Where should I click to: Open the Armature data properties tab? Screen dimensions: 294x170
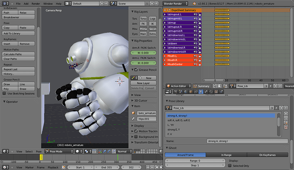[201, 92]
